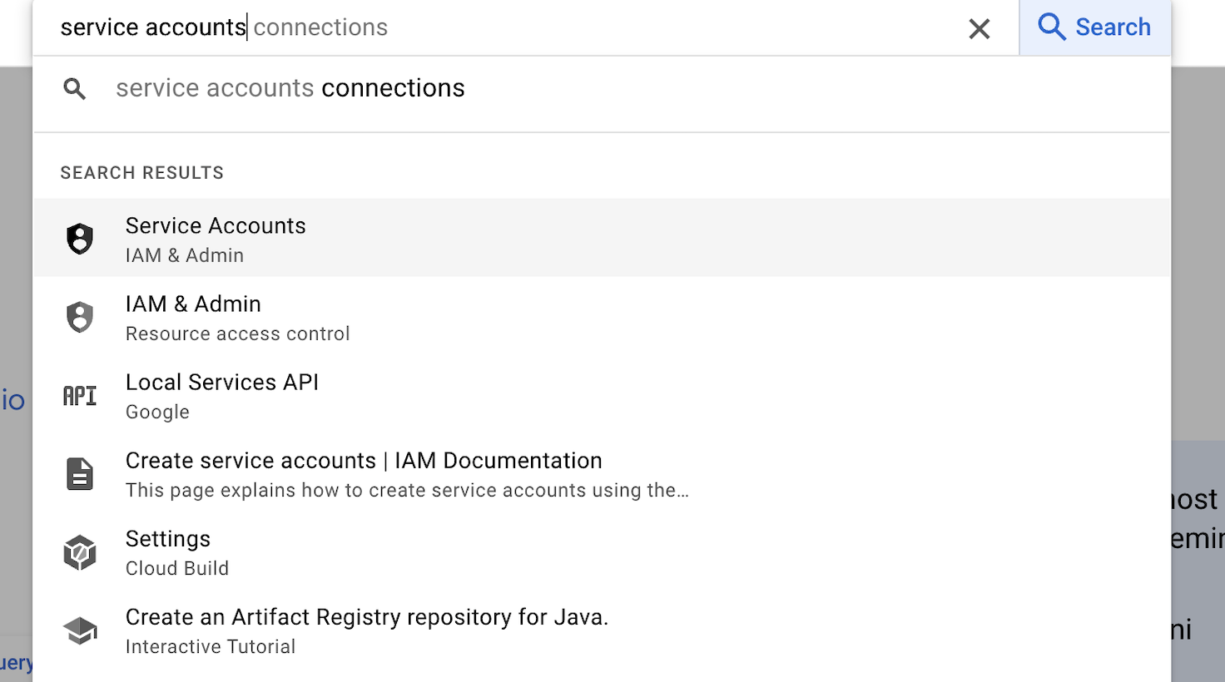The height and width of the screenshot is (682, 1225).
Task: Click inside the search input field
Action: click(499, 27)
